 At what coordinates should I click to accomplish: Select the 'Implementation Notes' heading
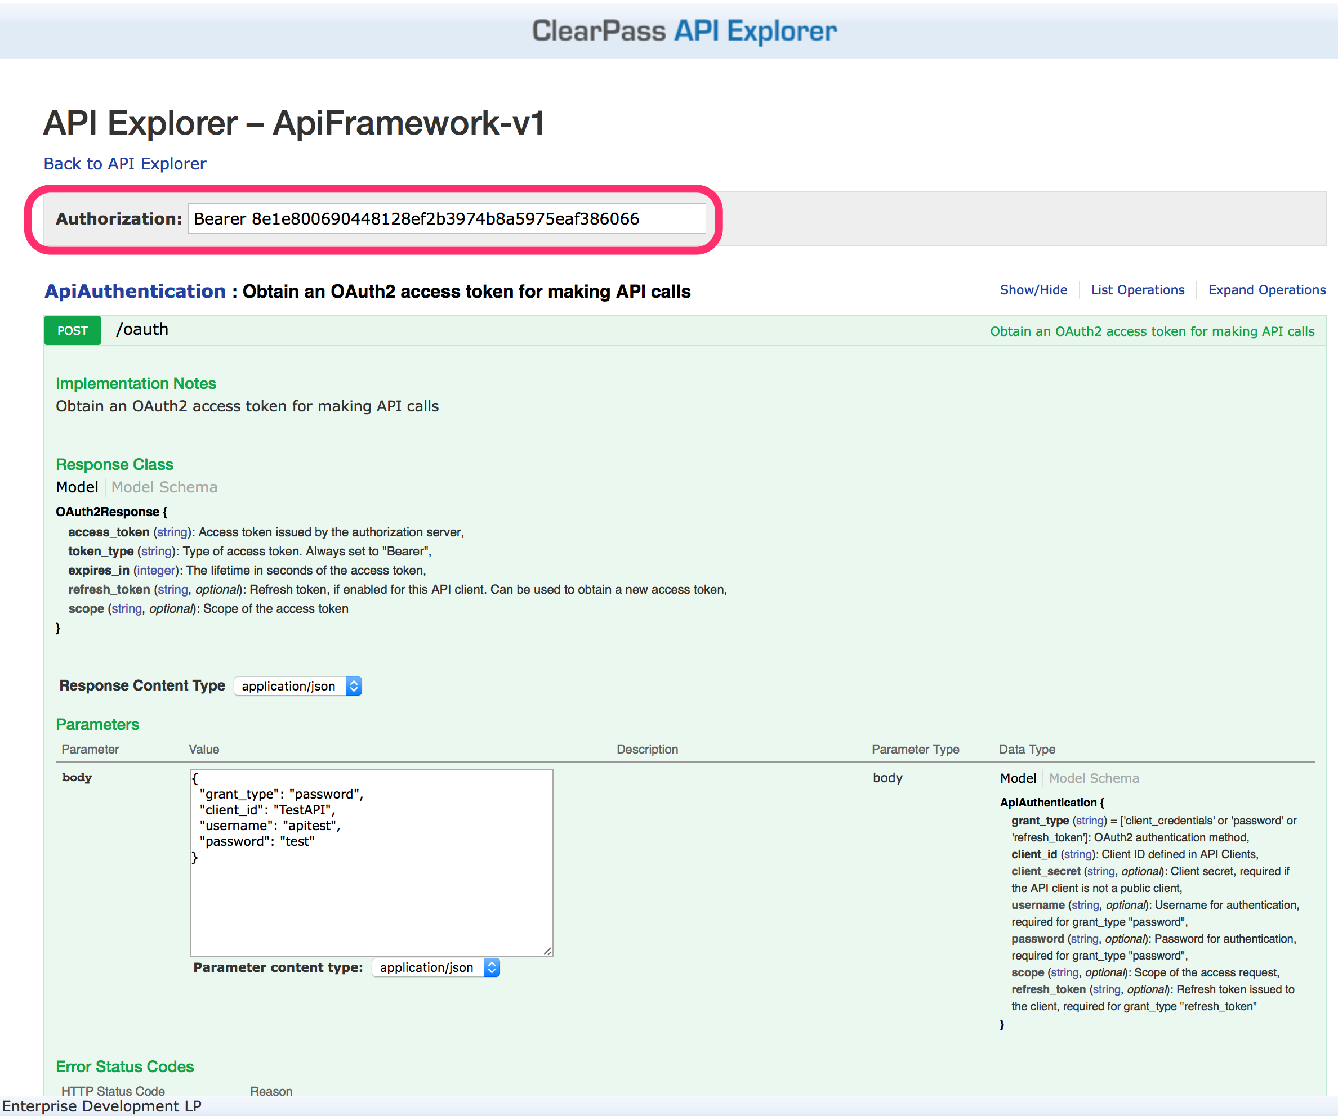click(x=136, y=383)
